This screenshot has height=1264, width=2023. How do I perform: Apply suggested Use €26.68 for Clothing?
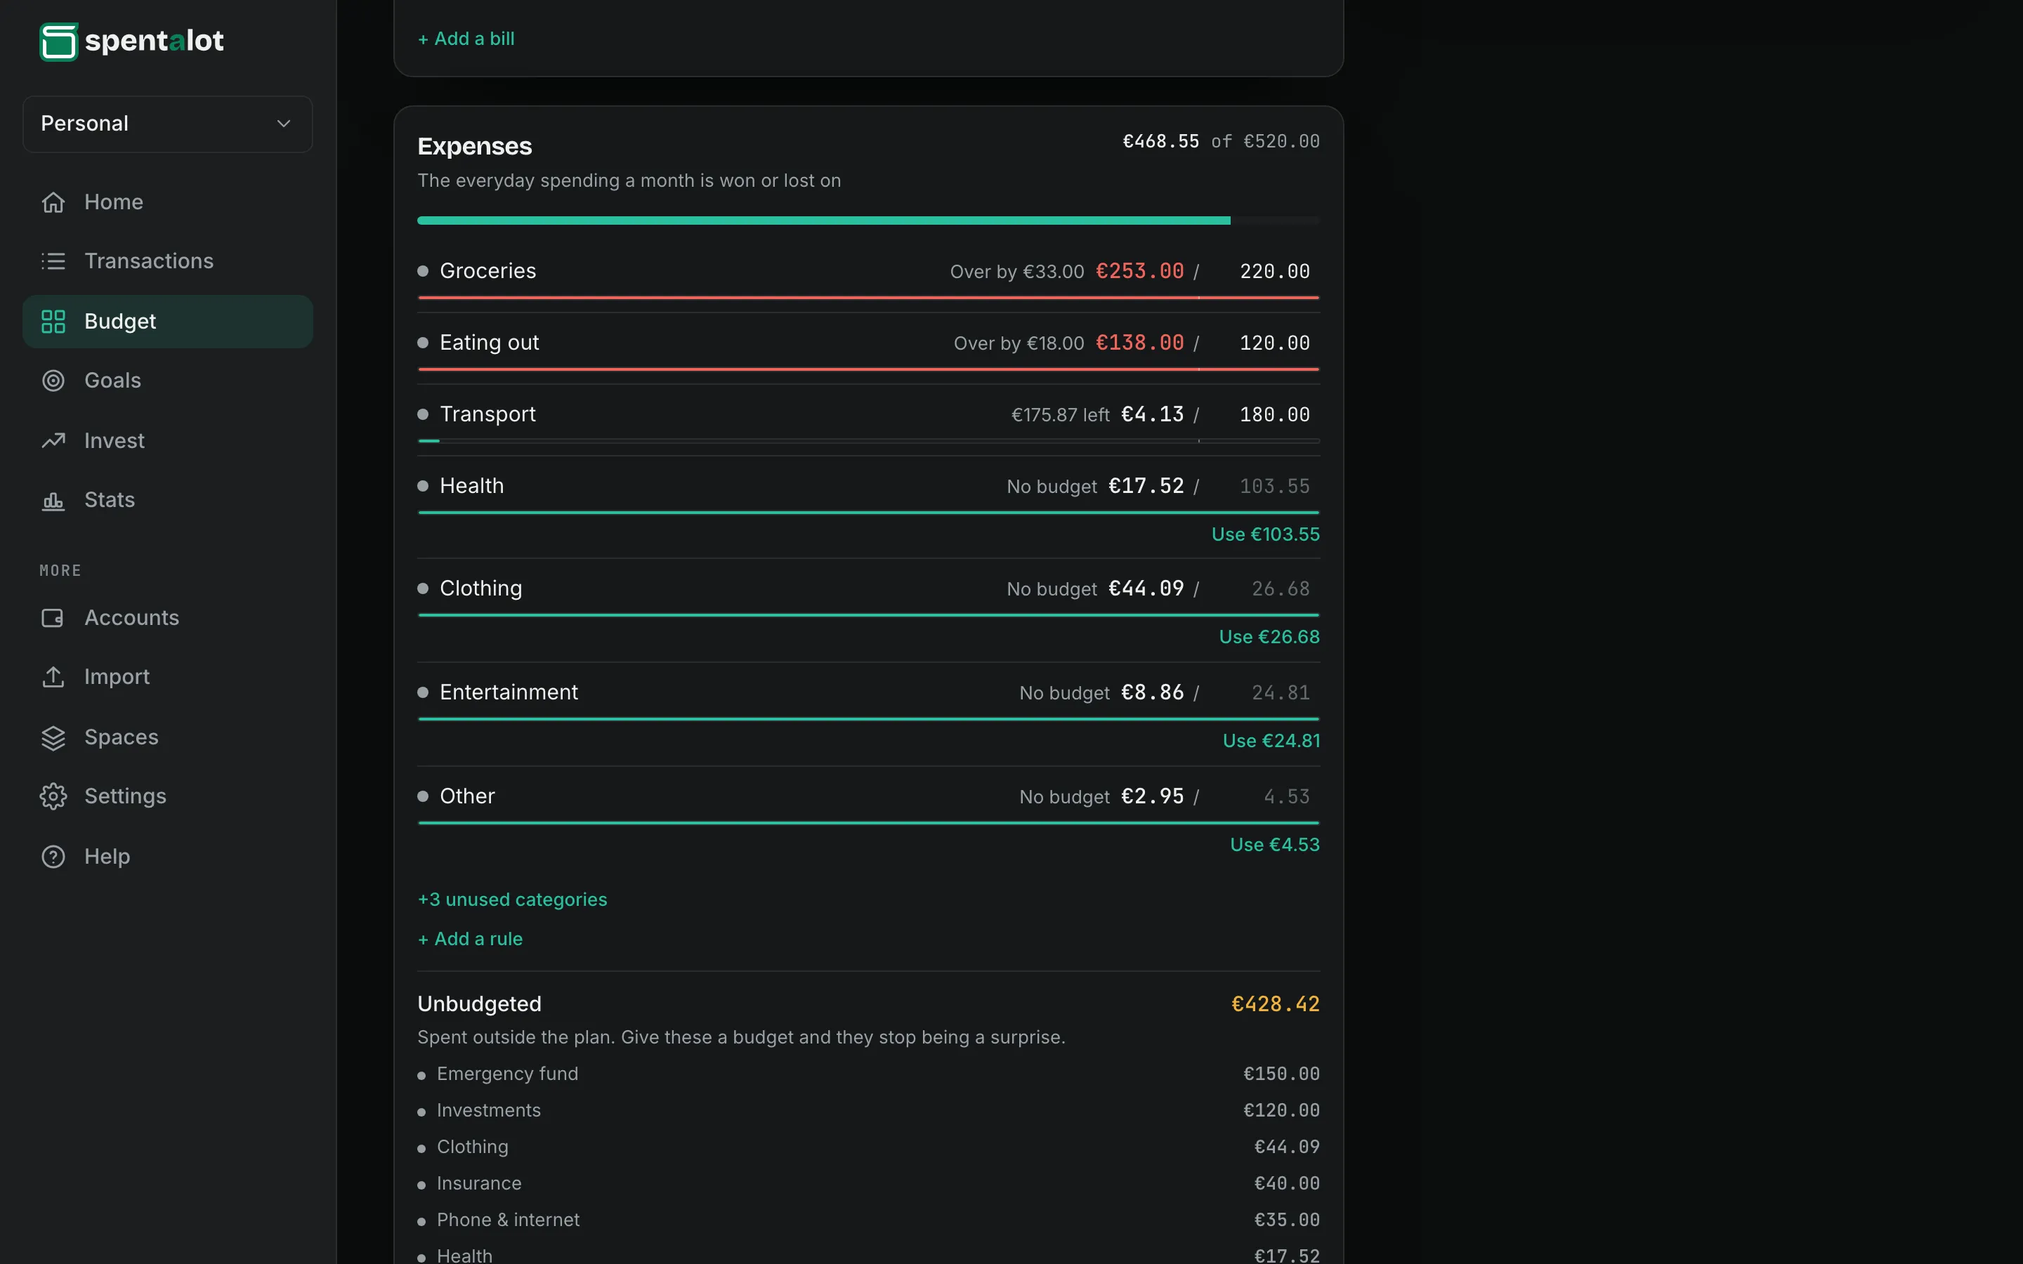click(1269, 637)
